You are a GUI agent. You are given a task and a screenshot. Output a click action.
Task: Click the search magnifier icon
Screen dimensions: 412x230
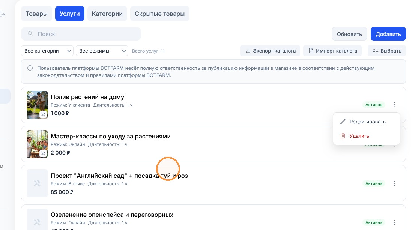click(x=30, y=34)
